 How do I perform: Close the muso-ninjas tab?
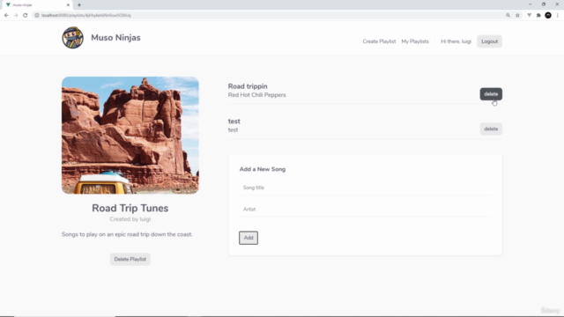point(68,5)
